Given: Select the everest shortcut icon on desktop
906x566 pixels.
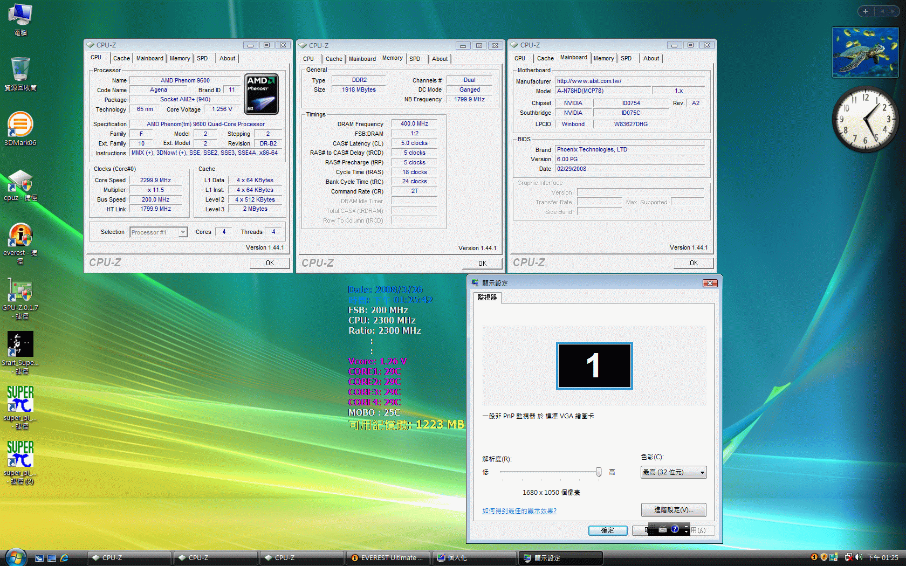Looking at the screenshot, I should 20,244.
